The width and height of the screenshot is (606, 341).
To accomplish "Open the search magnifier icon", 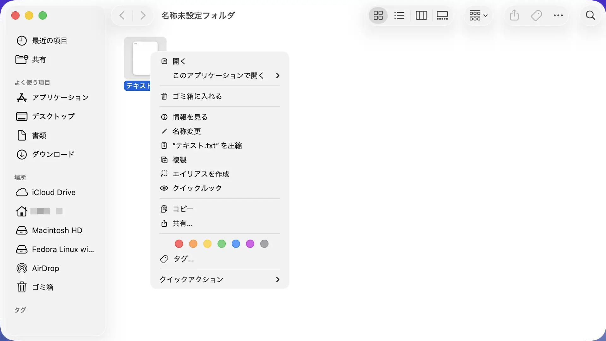I will click(x=590, y=15).
